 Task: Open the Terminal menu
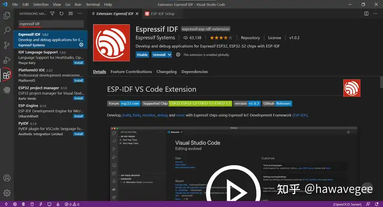(x=93, y=4)
